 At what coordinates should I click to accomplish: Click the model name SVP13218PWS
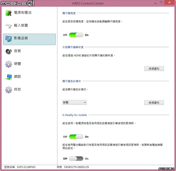(x=26, y=167)
